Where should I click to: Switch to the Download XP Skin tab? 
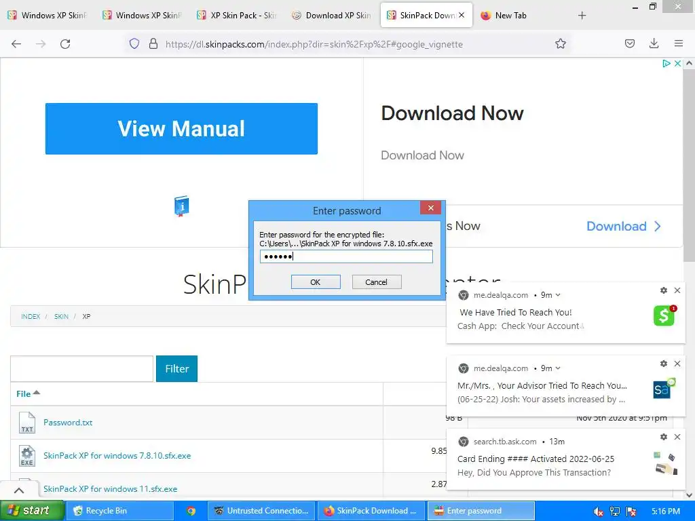331,15
